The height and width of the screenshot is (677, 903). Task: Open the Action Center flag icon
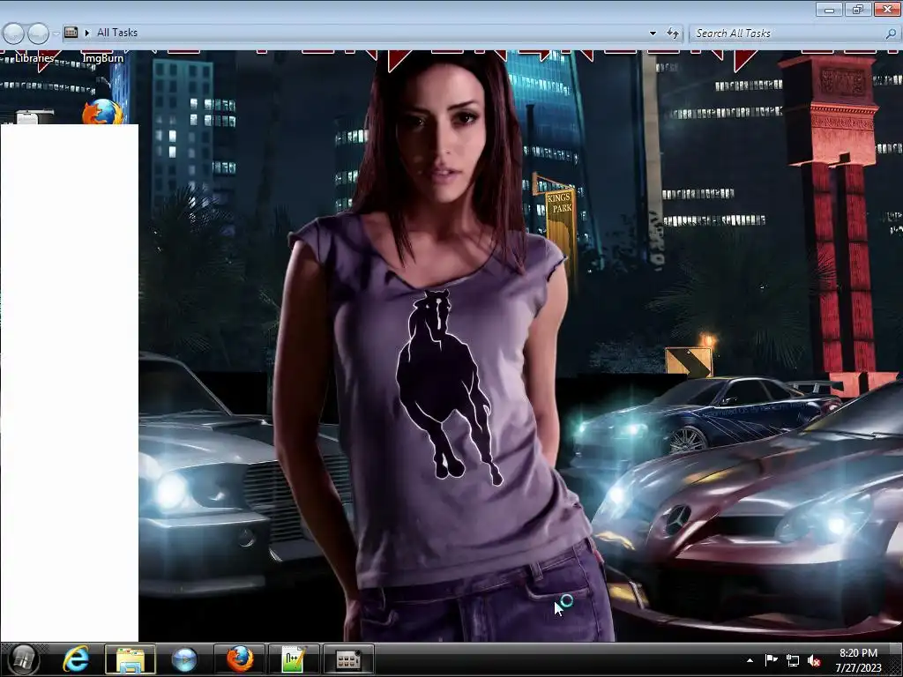[771, 660]
